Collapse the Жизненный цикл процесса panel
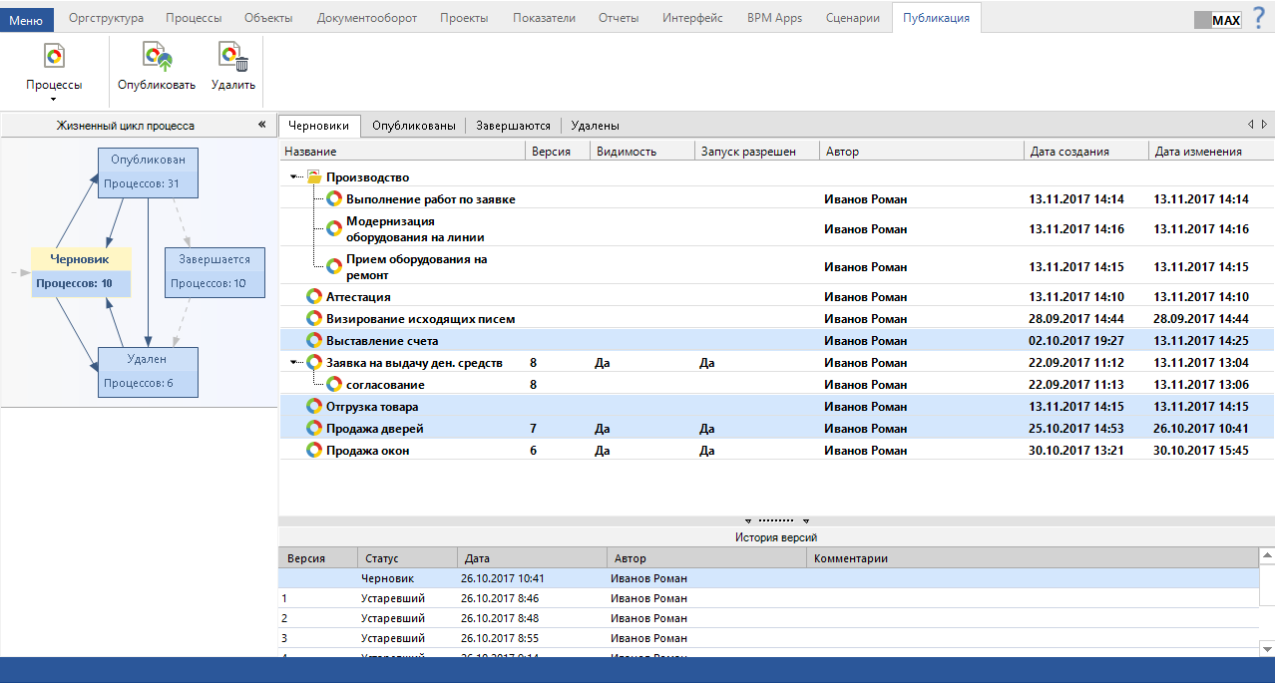Viewport: 1275px width, 683px height. coord(261,126)
